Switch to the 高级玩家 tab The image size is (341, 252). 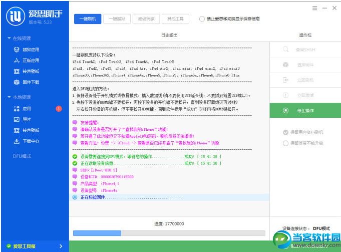(146, 19)
